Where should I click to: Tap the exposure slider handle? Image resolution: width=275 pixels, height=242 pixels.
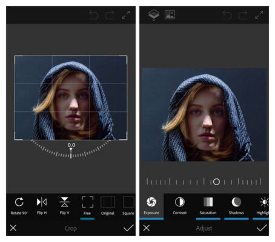216,181
